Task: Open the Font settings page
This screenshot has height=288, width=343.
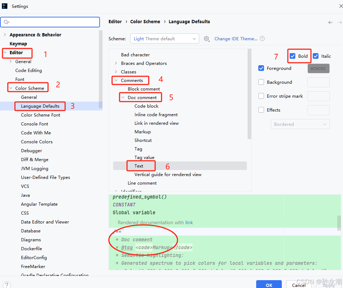Action: 20,79
